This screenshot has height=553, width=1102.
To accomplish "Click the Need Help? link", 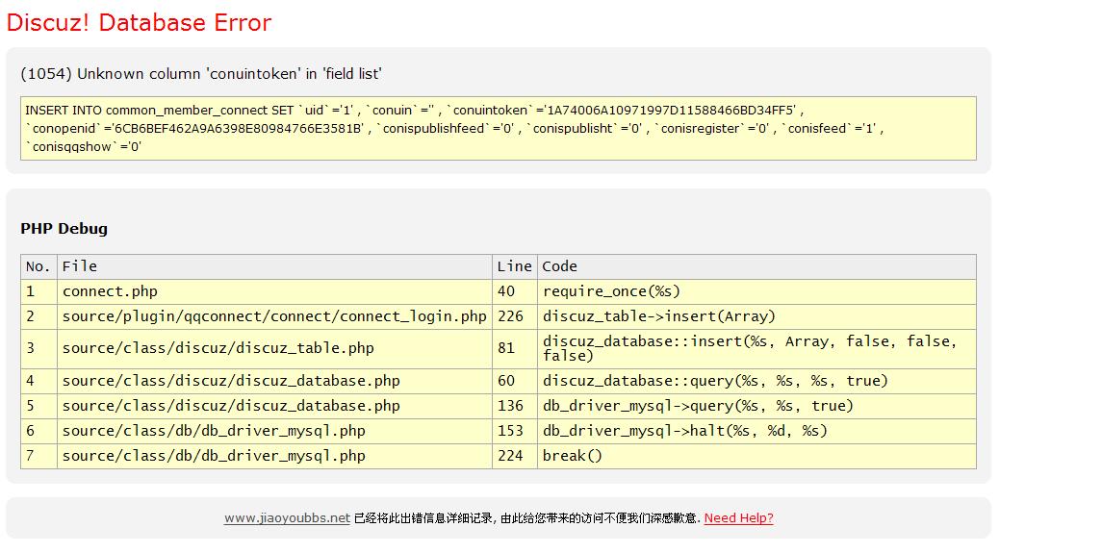I will click(x=738, y=518).
